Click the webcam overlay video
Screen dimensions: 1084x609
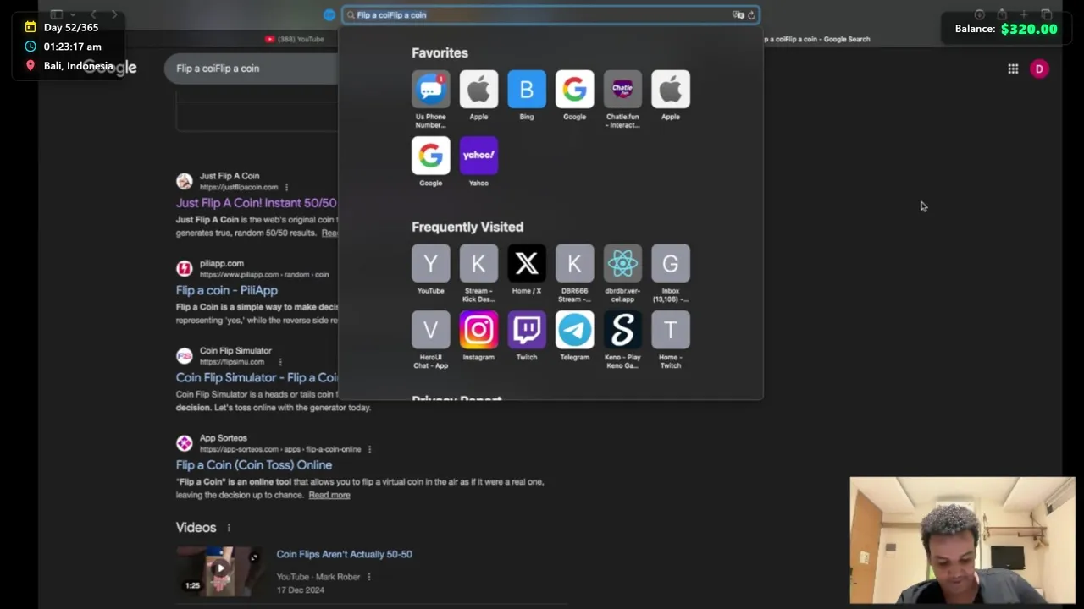pos(963,541)
